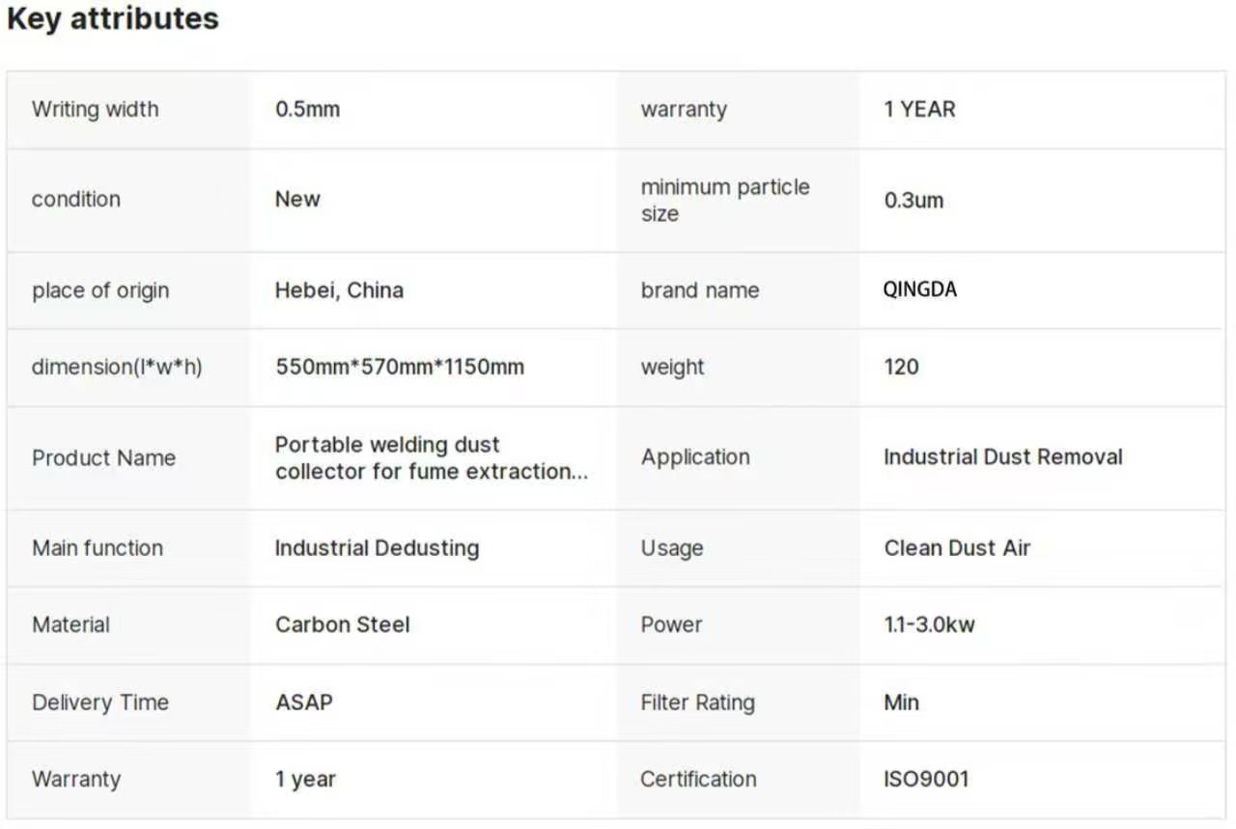This screenshot has width=1236, height=829.
Task: Click the 550mm*570mm*1150mm dimension value
Action: (x=400, y=367)
